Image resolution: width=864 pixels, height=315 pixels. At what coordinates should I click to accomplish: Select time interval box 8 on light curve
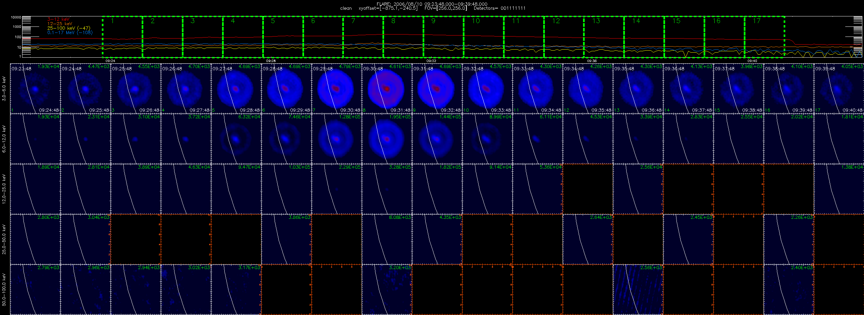(x=403, y=37)
